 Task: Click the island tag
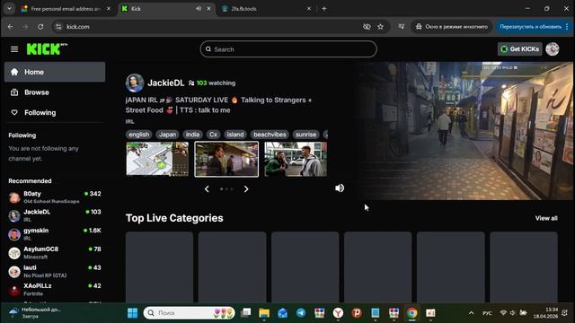coord(235,135)
